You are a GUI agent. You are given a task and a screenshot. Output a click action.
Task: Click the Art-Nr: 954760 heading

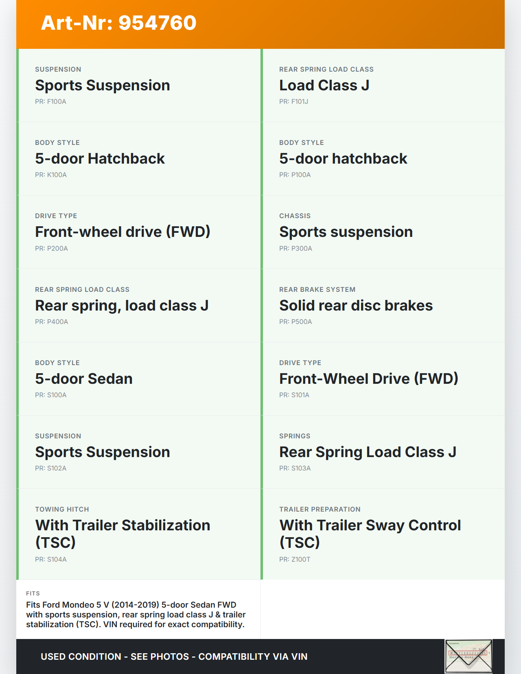[x=118, y=23]
